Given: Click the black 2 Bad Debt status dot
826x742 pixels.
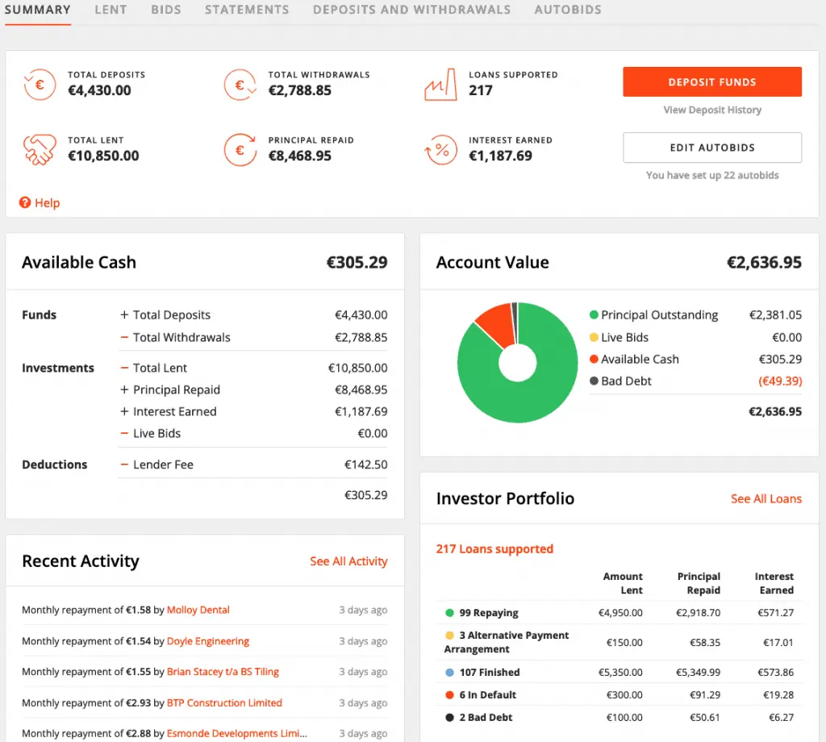Looking at the screenshot, I should coord(449,717).
